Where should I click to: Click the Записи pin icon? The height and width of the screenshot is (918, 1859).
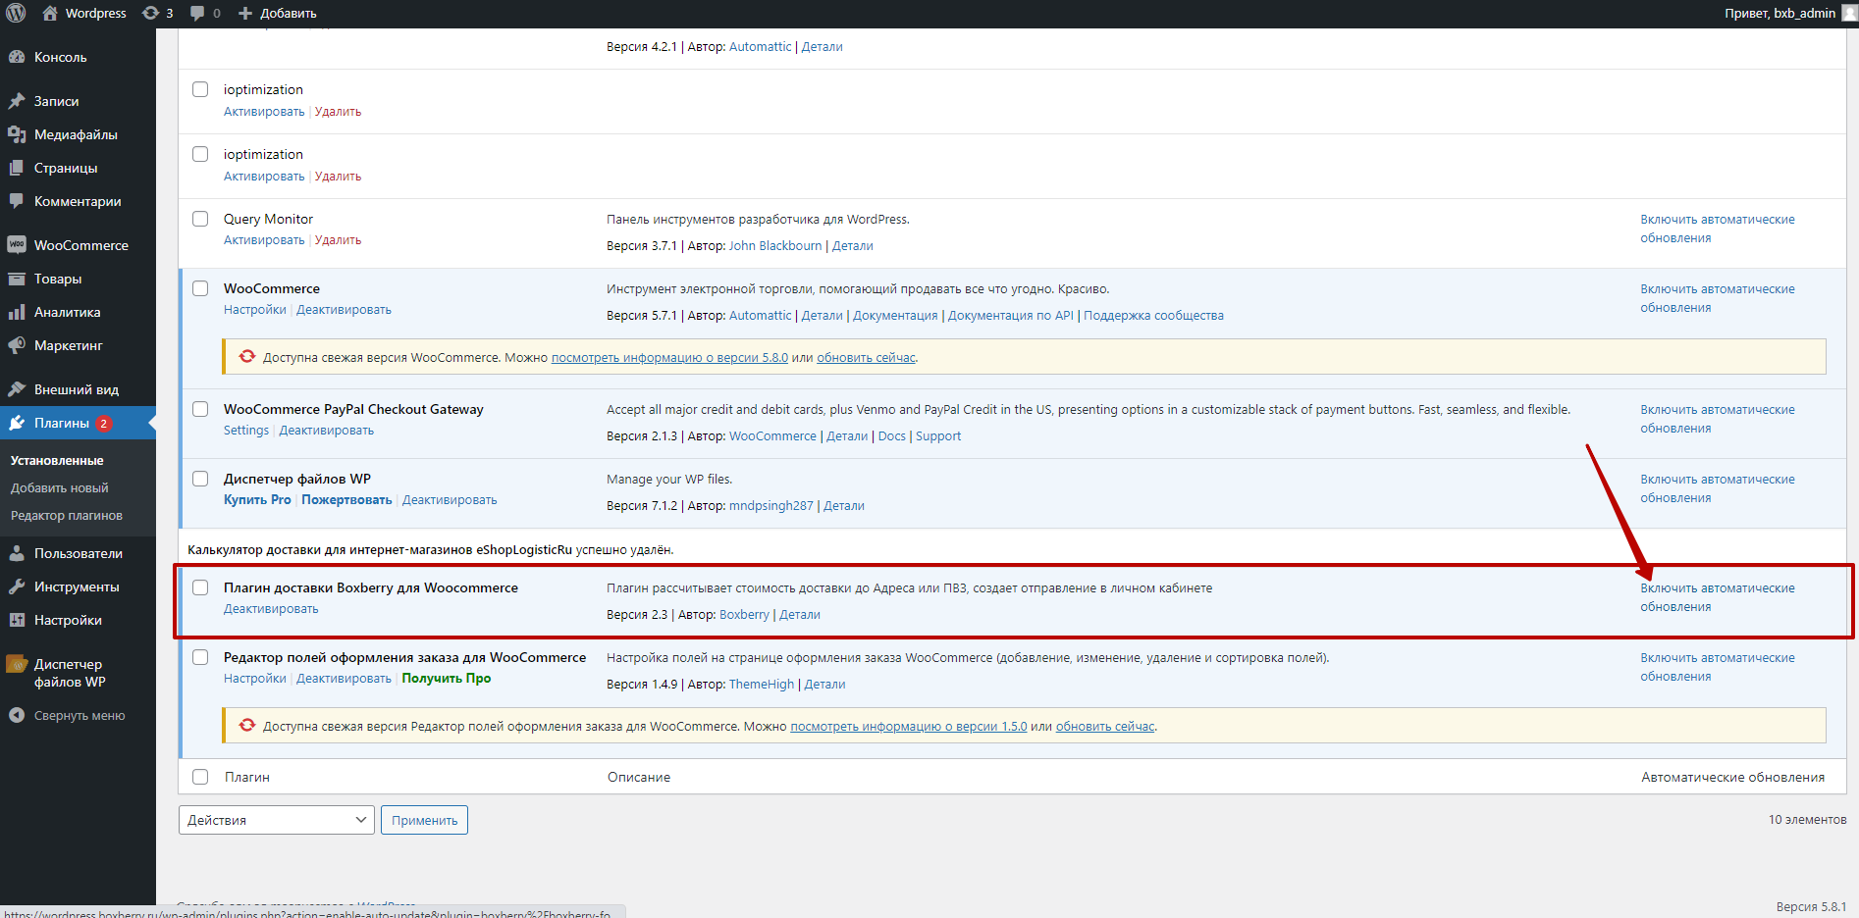[17, 101]
